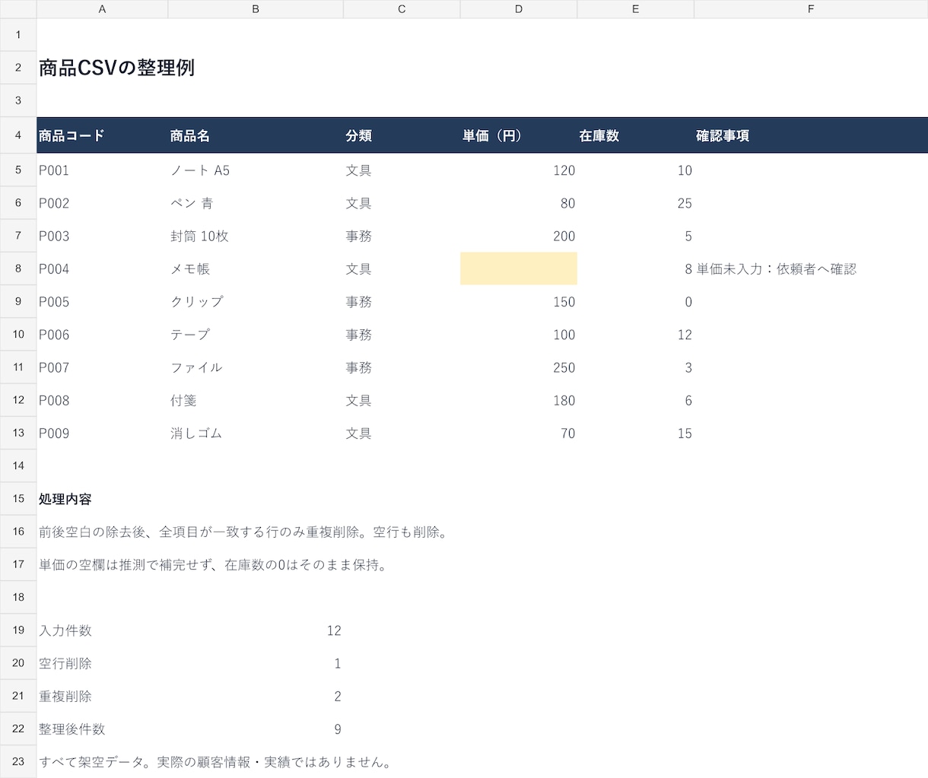928x778 pixels.
Task: Select column E header
Action: [x=635, y=9]
